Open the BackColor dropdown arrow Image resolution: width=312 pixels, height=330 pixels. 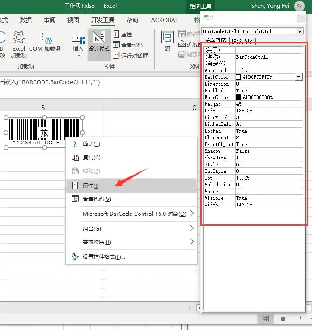click(x=299, y=77)
